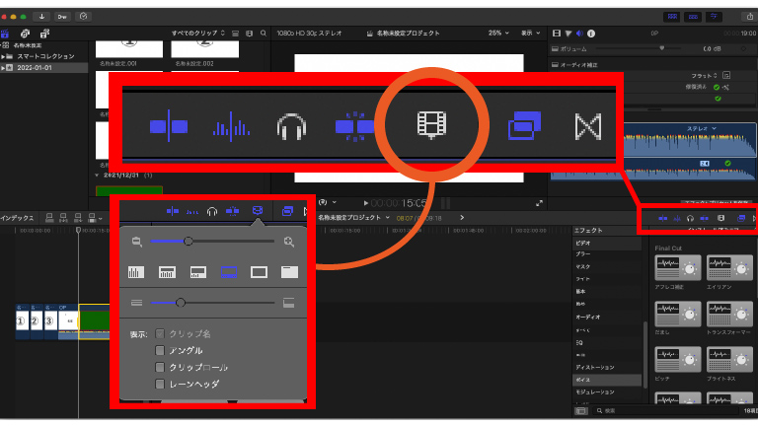Open the audio enhancement wand icon
Viewport: 758px width, 426px height.
(725, 88)
